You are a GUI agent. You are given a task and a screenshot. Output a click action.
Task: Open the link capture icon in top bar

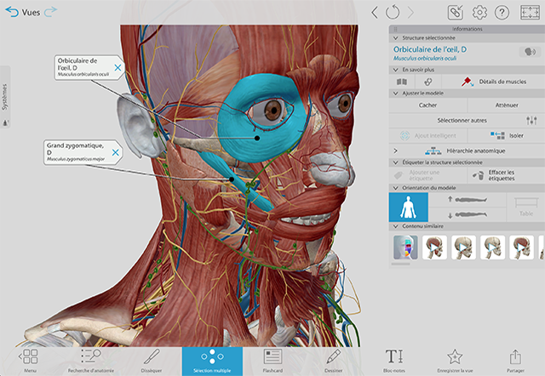456,13
